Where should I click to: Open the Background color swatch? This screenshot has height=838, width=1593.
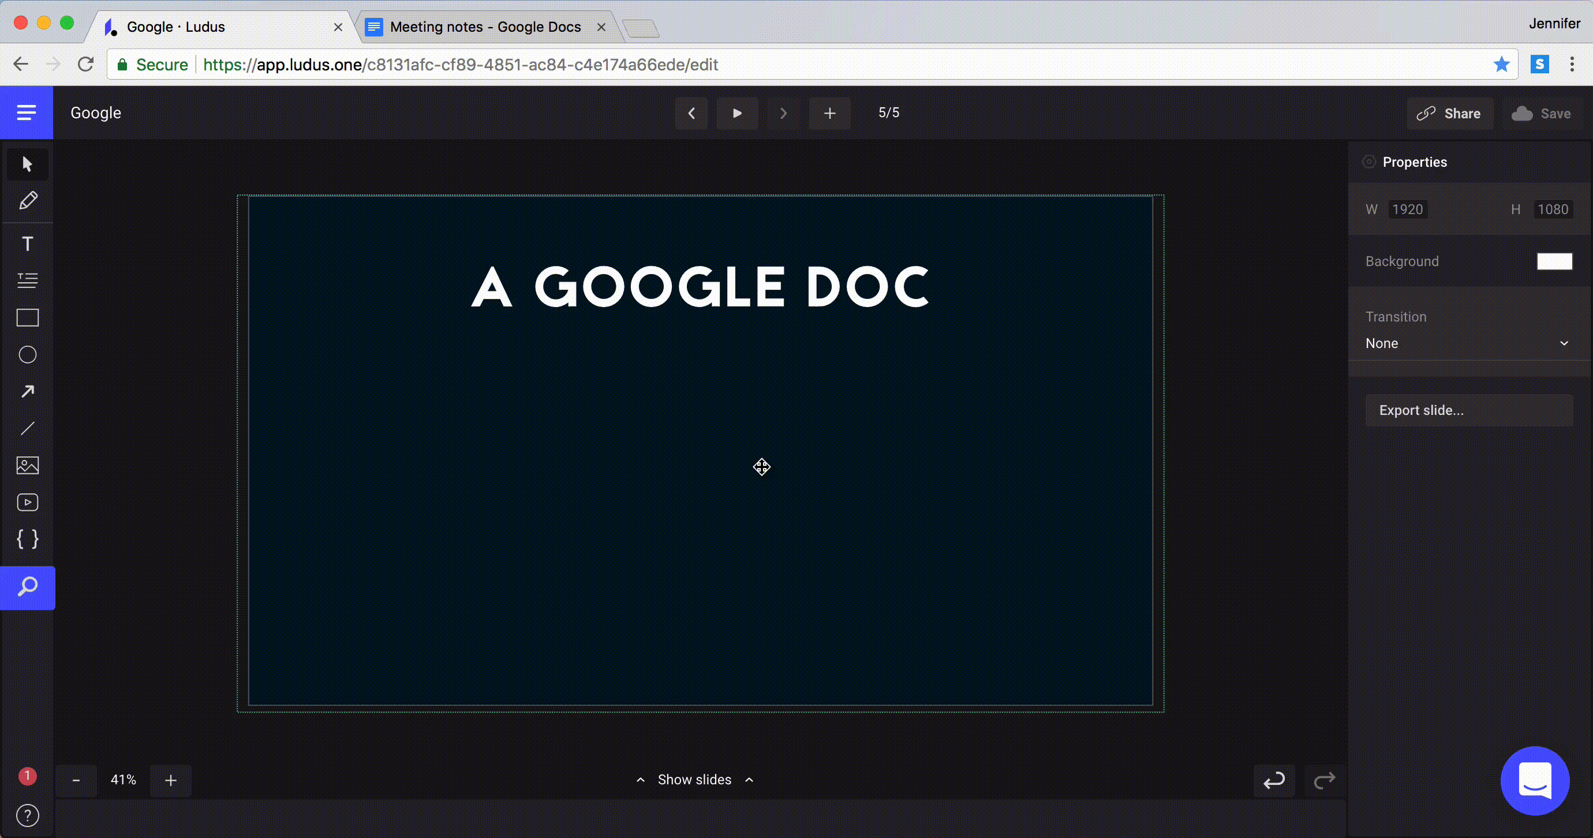(x=1554, y=261)
